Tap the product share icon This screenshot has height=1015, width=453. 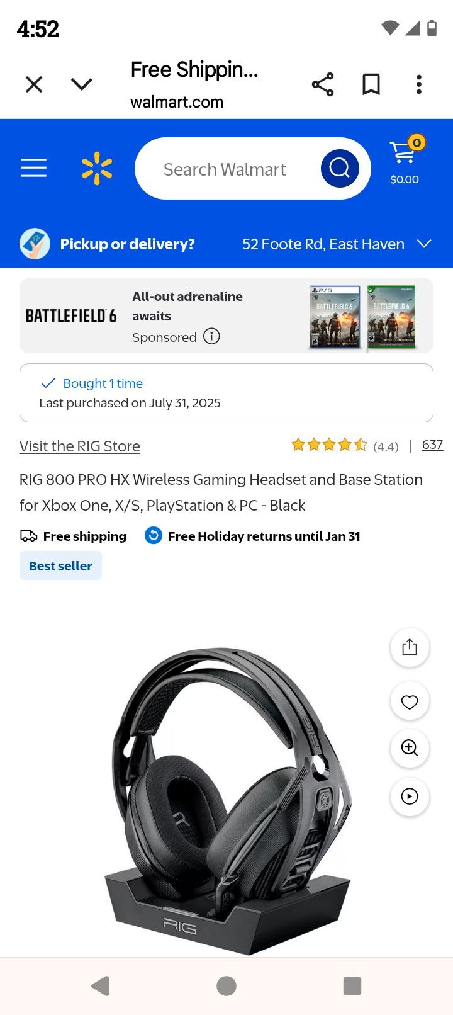click(410, 647)
